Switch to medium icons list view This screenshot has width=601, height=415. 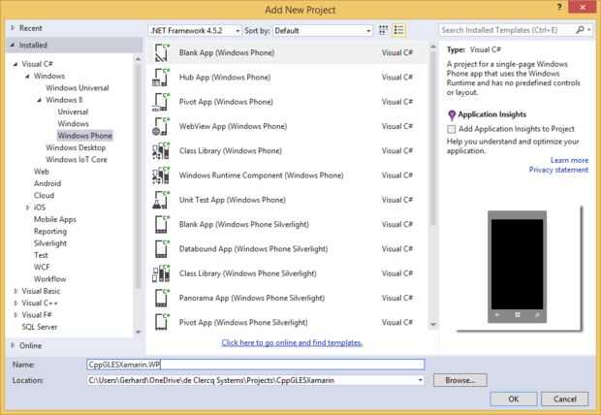[x=398, y=30]
